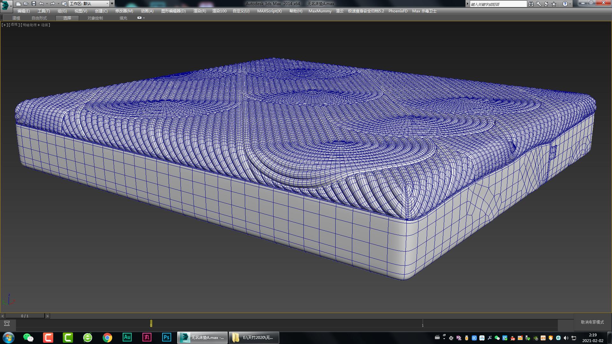This screenshot has height=344, width=612.
Task: Click the Auto Key frame indicator on the timeline
Action: pyautogui.click(x=150, y=323)
